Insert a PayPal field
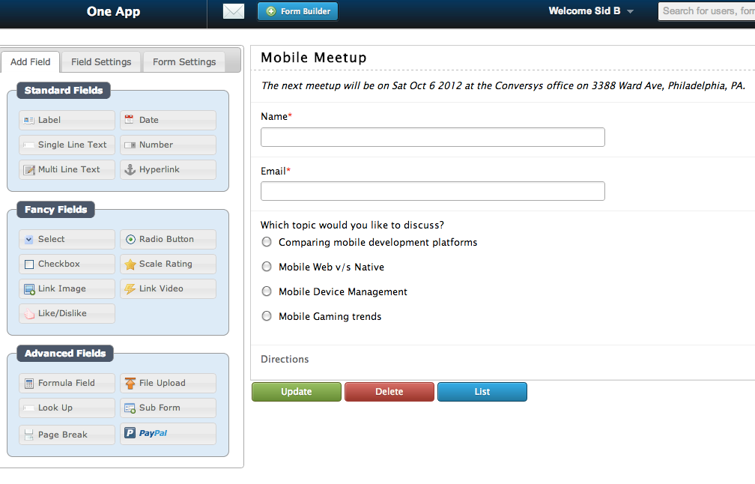Screen dimensions: 755x484 pos(168,433)
